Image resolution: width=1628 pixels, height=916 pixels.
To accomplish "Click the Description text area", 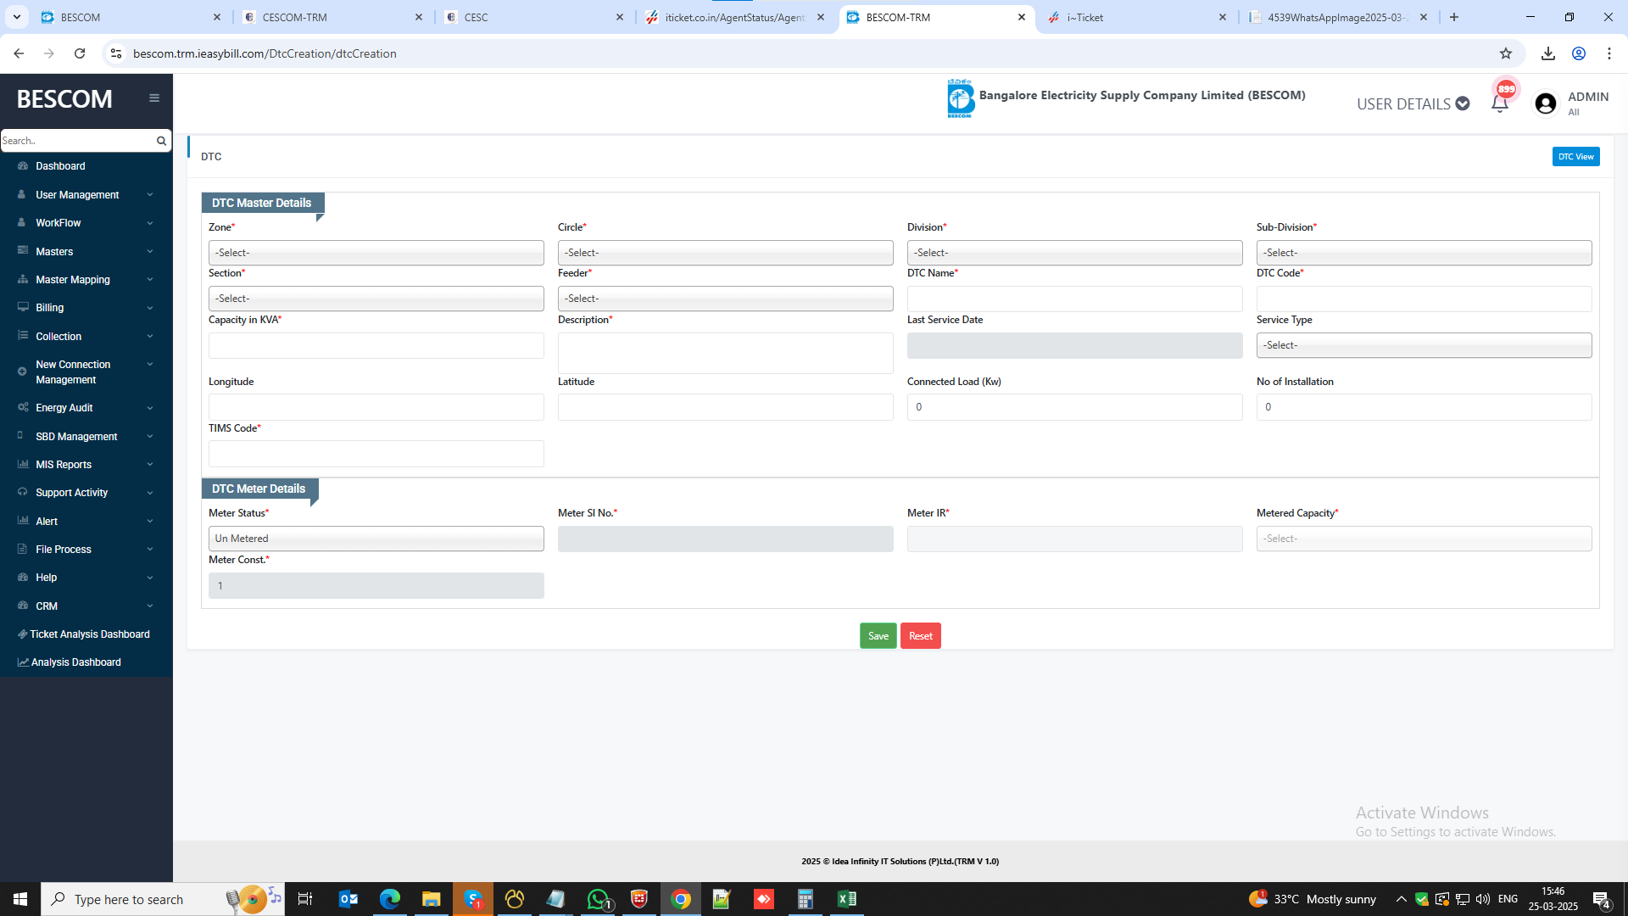I will pyautogui.click(x=726, y=353).
